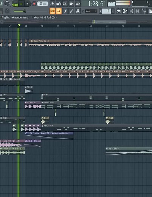This screenshot has height=197, width=152.
Task: Select the midi #3 pattern clip
Action: coord(12,120)
